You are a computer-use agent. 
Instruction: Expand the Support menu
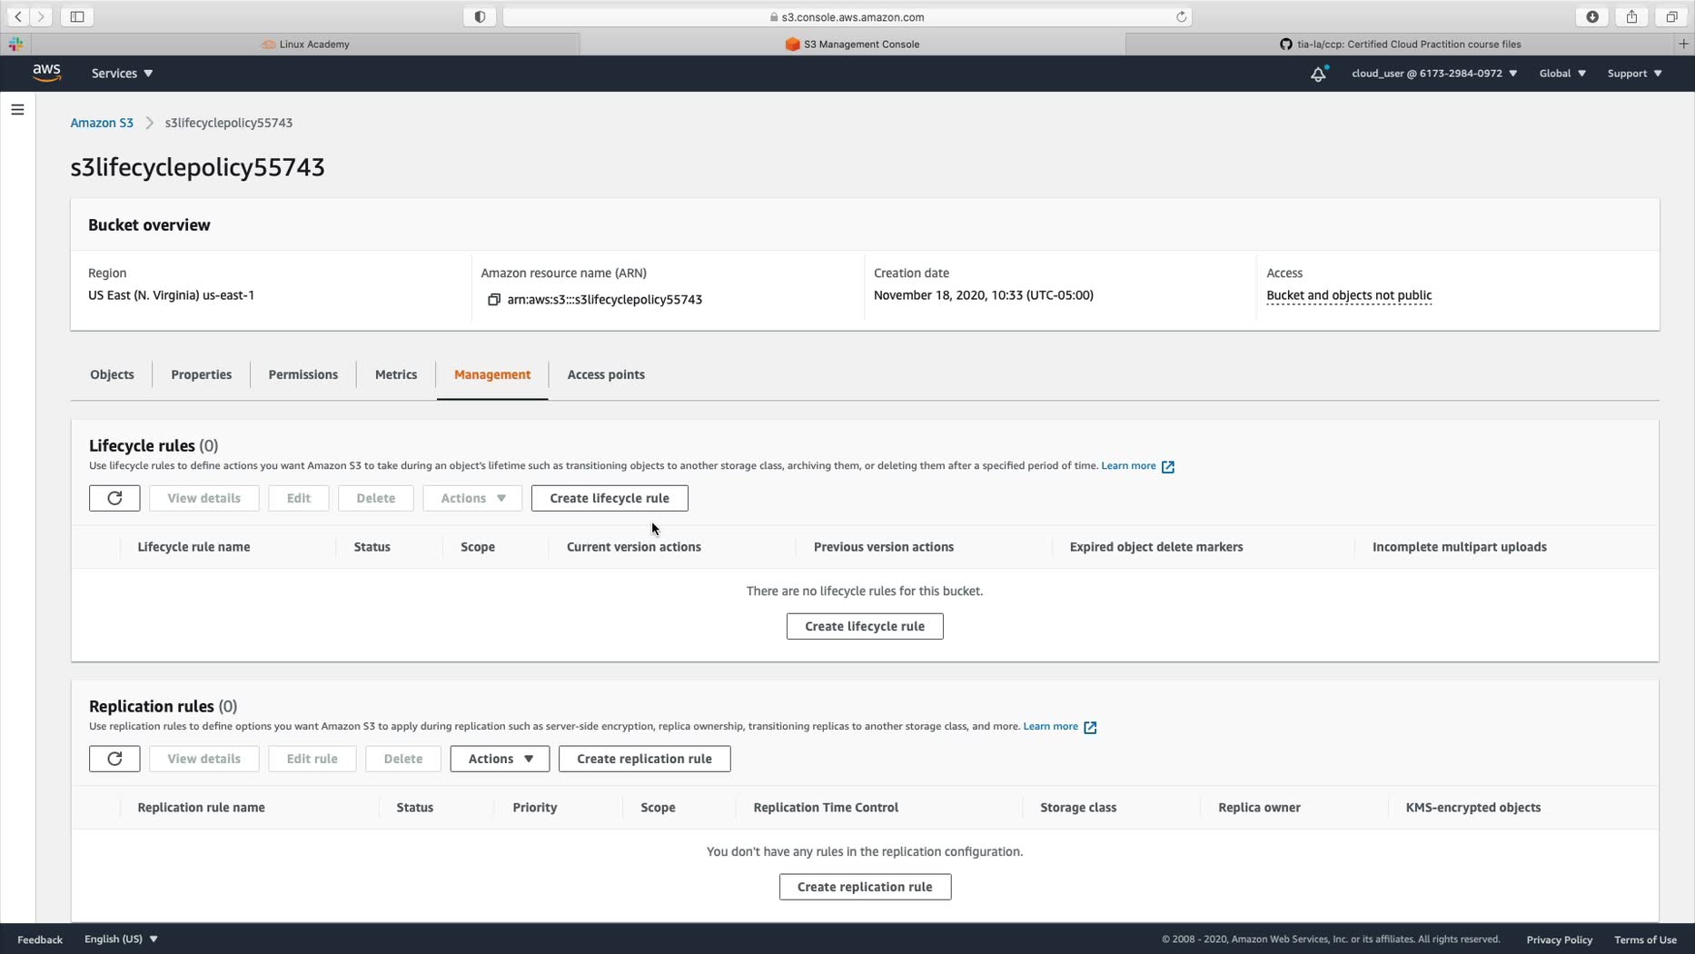click(1634, 74)
